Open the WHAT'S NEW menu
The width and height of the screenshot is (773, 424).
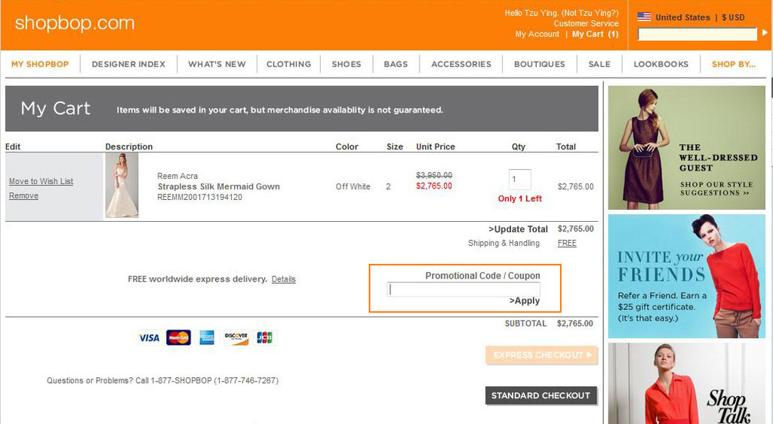217,64
